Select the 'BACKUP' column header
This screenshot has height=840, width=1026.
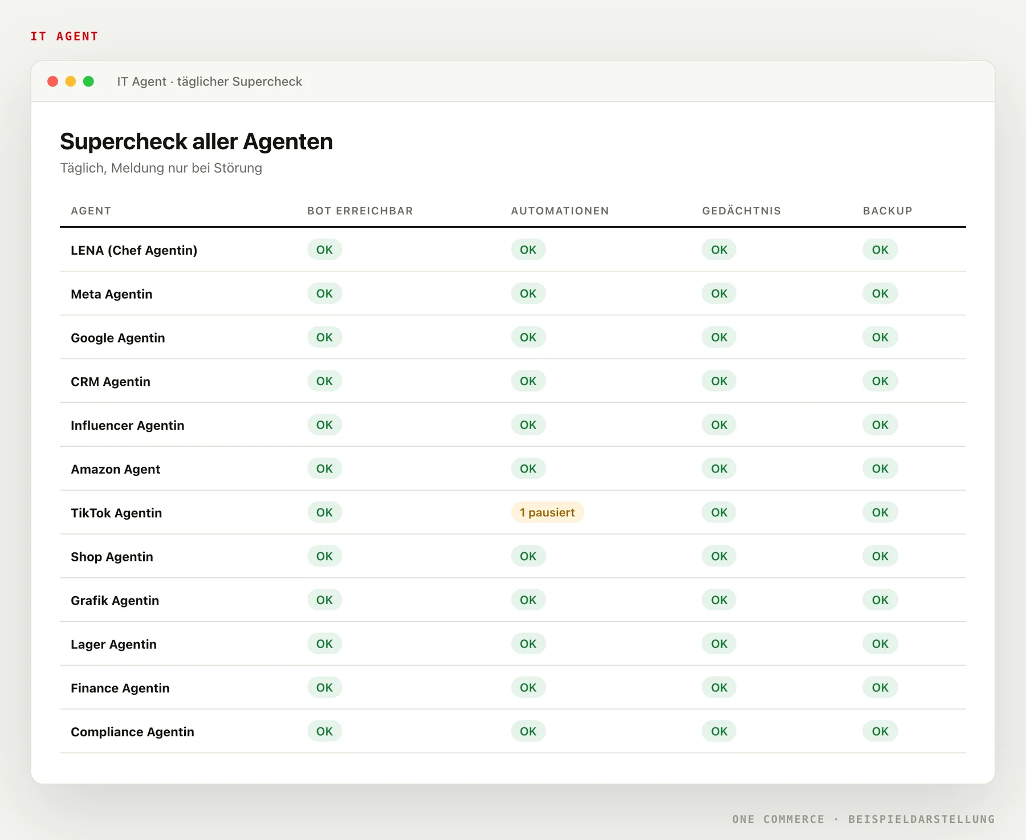(887, 211)
